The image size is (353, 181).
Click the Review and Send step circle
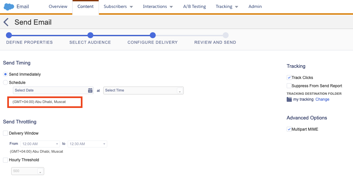pyautogui.click(x=226, y=35)
